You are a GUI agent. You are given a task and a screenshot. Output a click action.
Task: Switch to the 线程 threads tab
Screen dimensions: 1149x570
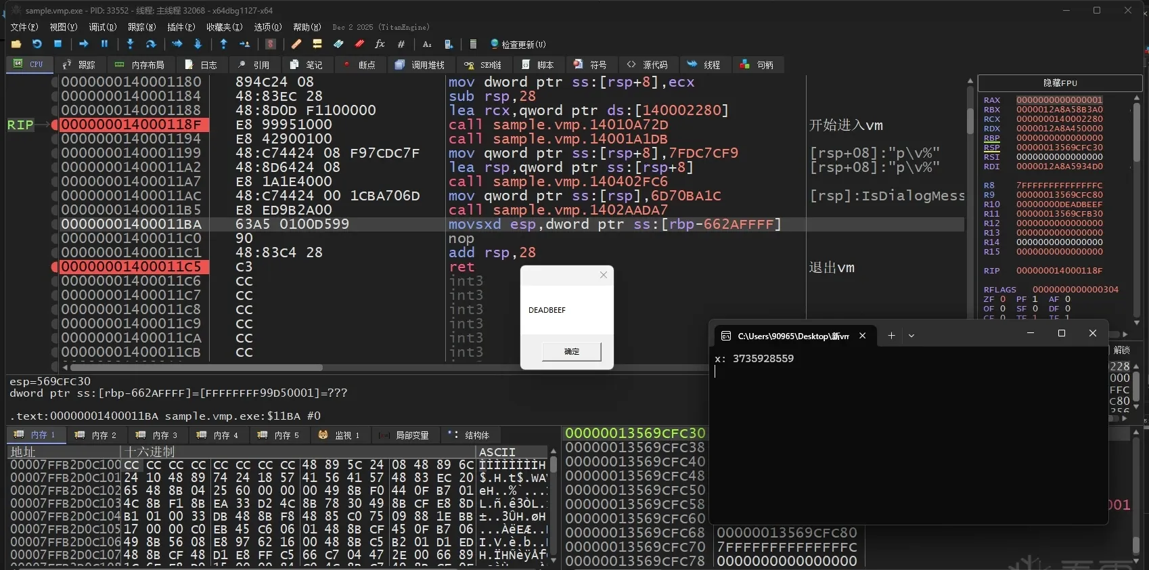704,65
